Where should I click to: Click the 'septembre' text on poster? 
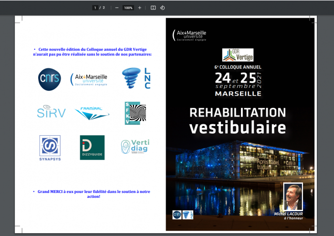coord(235,86)
